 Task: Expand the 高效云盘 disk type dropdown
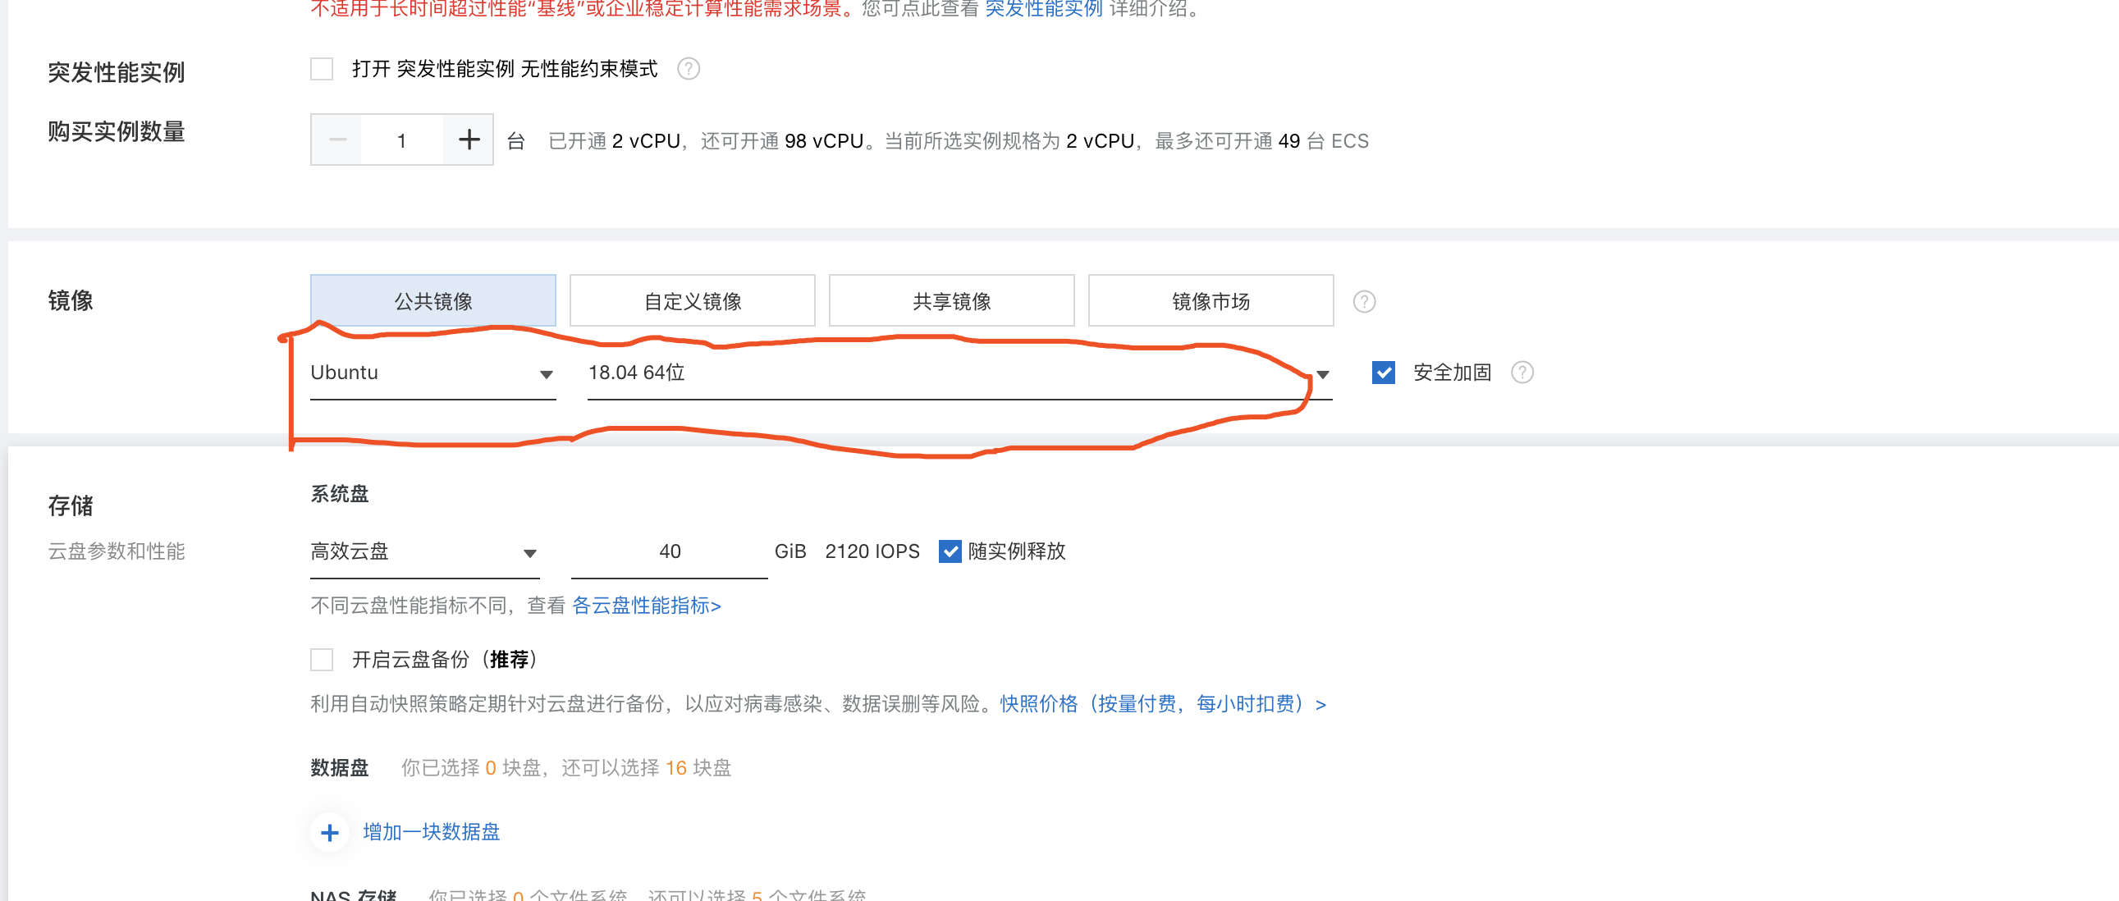click(423, 552)
